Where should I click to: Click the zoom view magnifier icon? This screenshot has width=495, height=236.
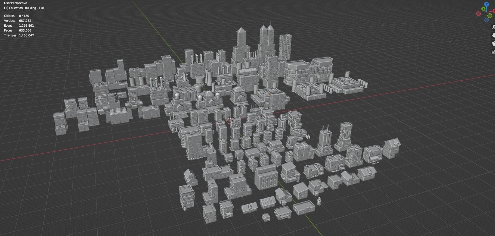click(x=493, y=27)
